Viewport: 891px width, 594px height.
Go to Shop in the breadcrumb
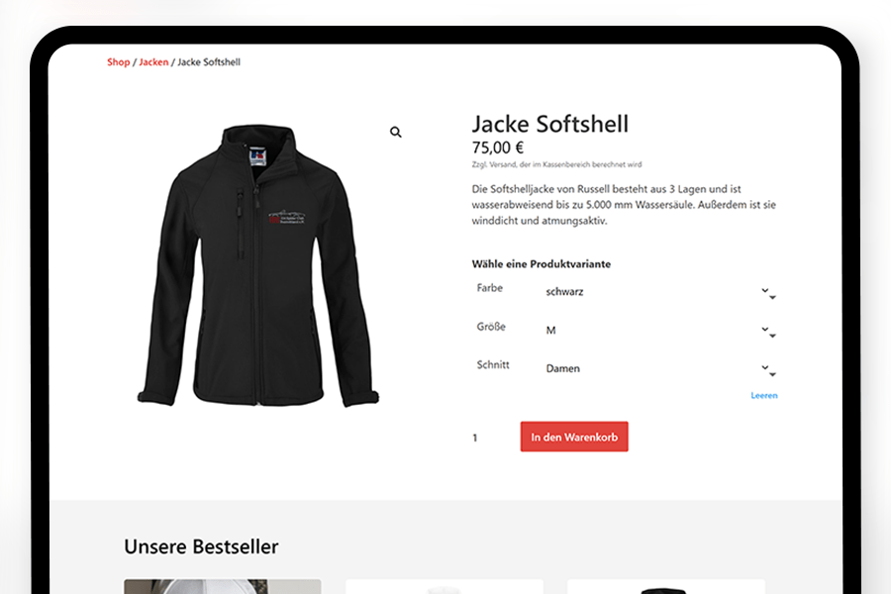pyautogui.click(x=118, y=62)
